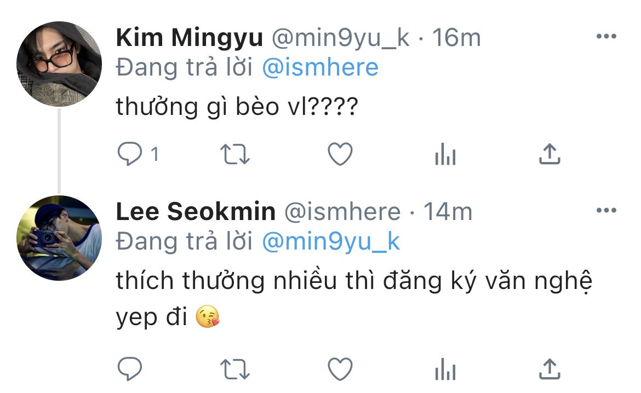Click the @ismhere mention link
This screenshot has height=393, width=641.
tap(320, 67)
